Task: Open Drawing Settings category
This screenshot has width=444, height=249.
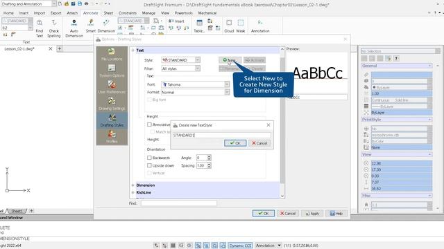Action: 112,104
